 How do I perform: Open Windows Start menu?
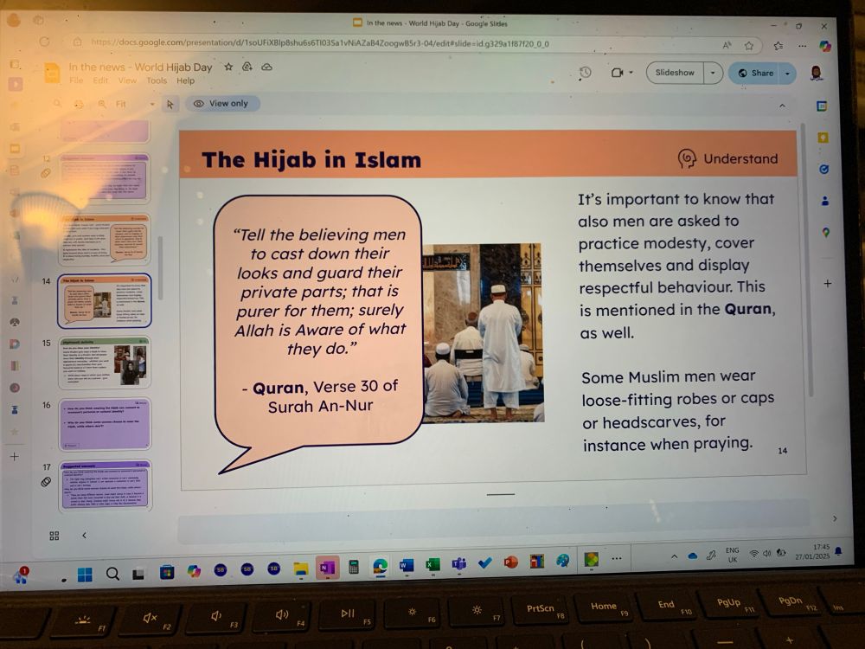pyautogui.click(x=85, y=575)
